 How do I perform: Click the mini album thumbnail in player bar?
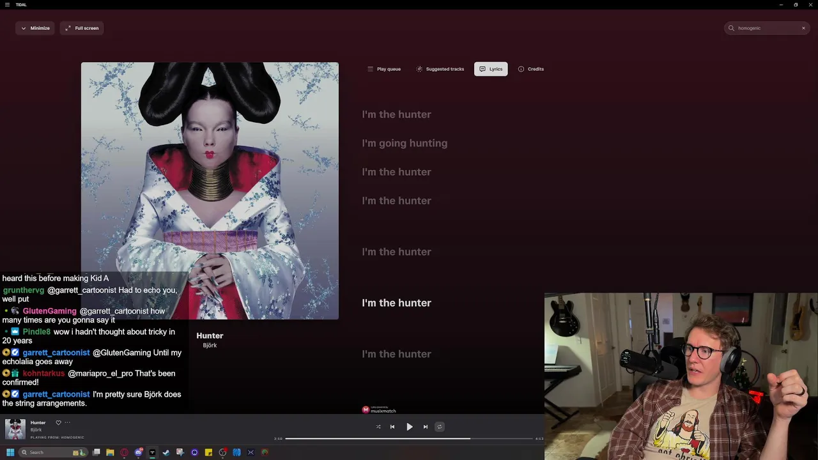pos(15,429)
